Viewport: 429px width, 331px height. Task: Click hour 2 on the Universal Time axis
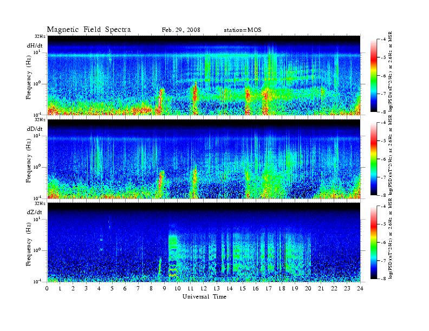pyautogui.click(x=73, y=288)
